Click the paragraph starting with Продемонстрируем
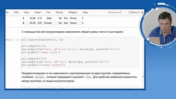 [79, 77]
